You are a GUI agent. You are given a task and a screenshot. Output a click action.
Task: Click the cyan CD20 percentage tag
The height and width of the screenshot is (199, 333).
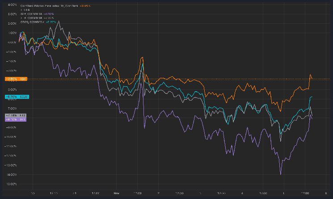17,97
